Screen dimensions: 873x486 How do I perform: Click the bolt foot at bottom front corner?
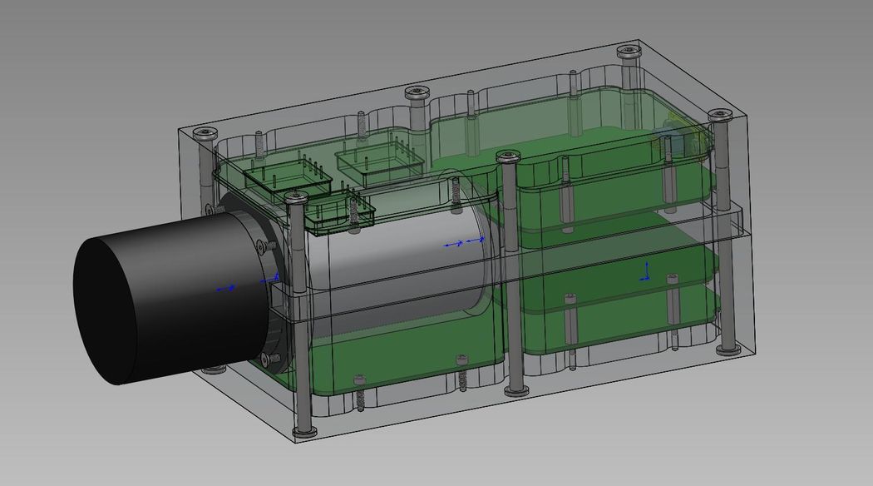[305, 431]
